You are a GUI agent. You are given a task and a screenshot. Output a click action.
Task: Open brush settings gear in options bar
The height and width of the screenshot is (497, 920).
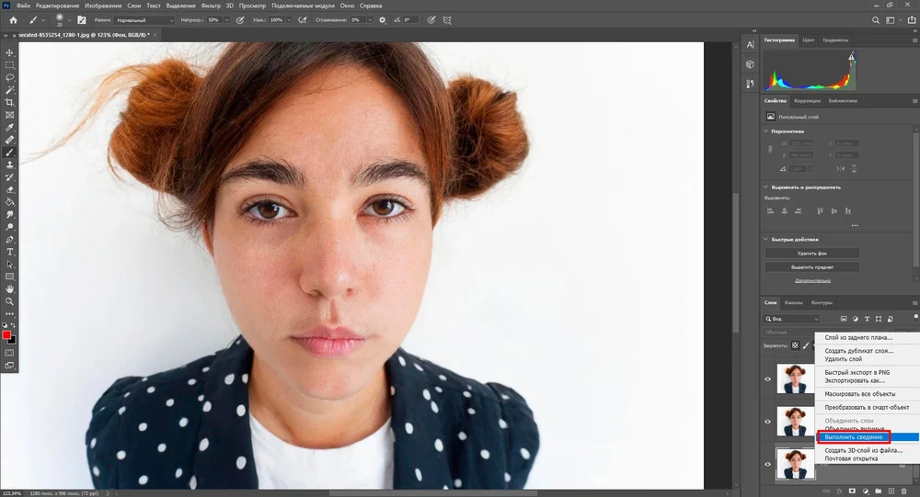[x=383, y=20]
